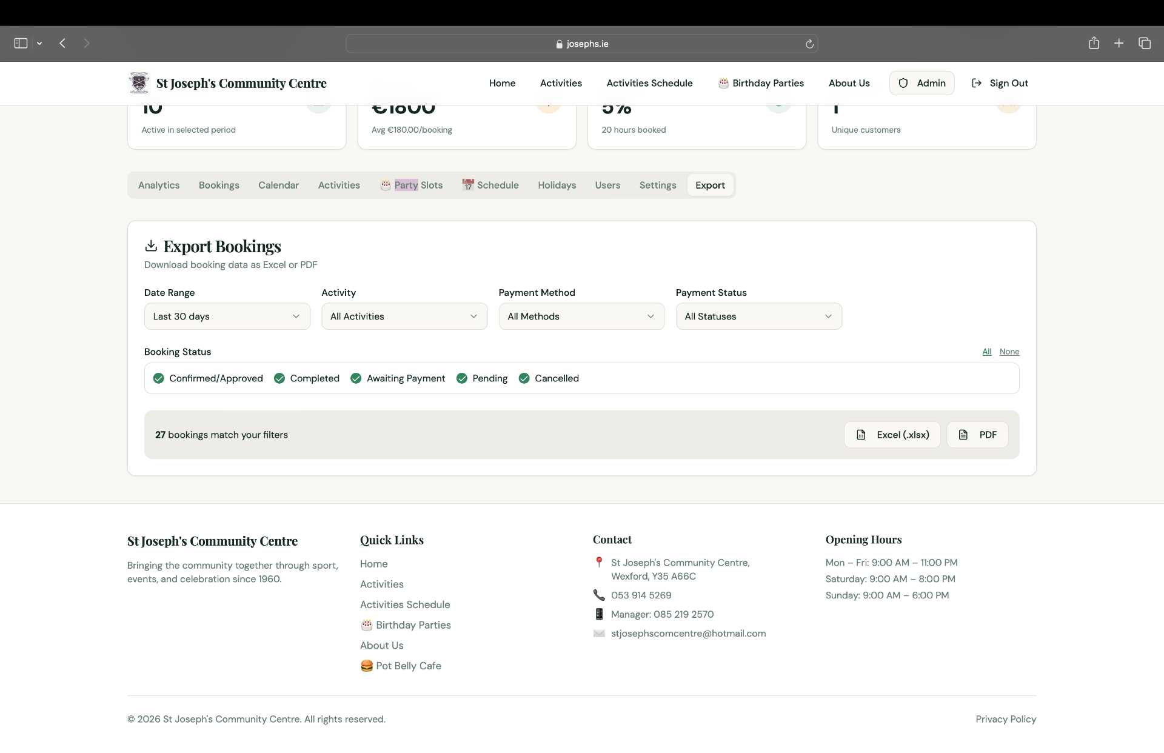Switch to the Users tab
Image resolution: width=1164 pixels, height=753 pixels.
click(x=607, y=185)
